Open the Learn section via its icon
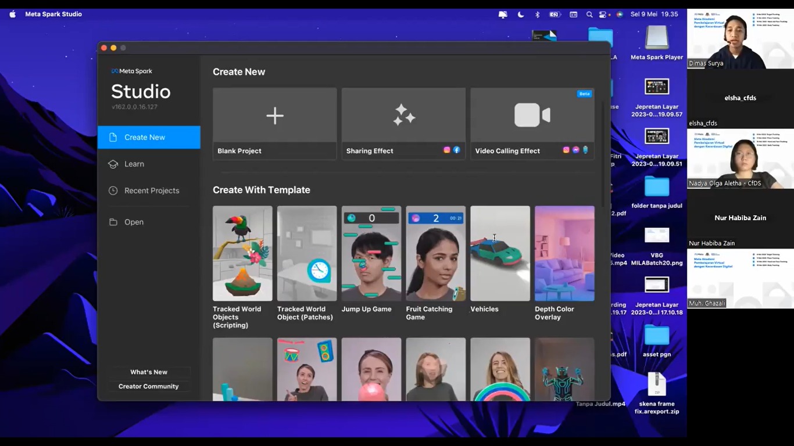The width and height of the screenshot is (794, 446). click(113, 164)
